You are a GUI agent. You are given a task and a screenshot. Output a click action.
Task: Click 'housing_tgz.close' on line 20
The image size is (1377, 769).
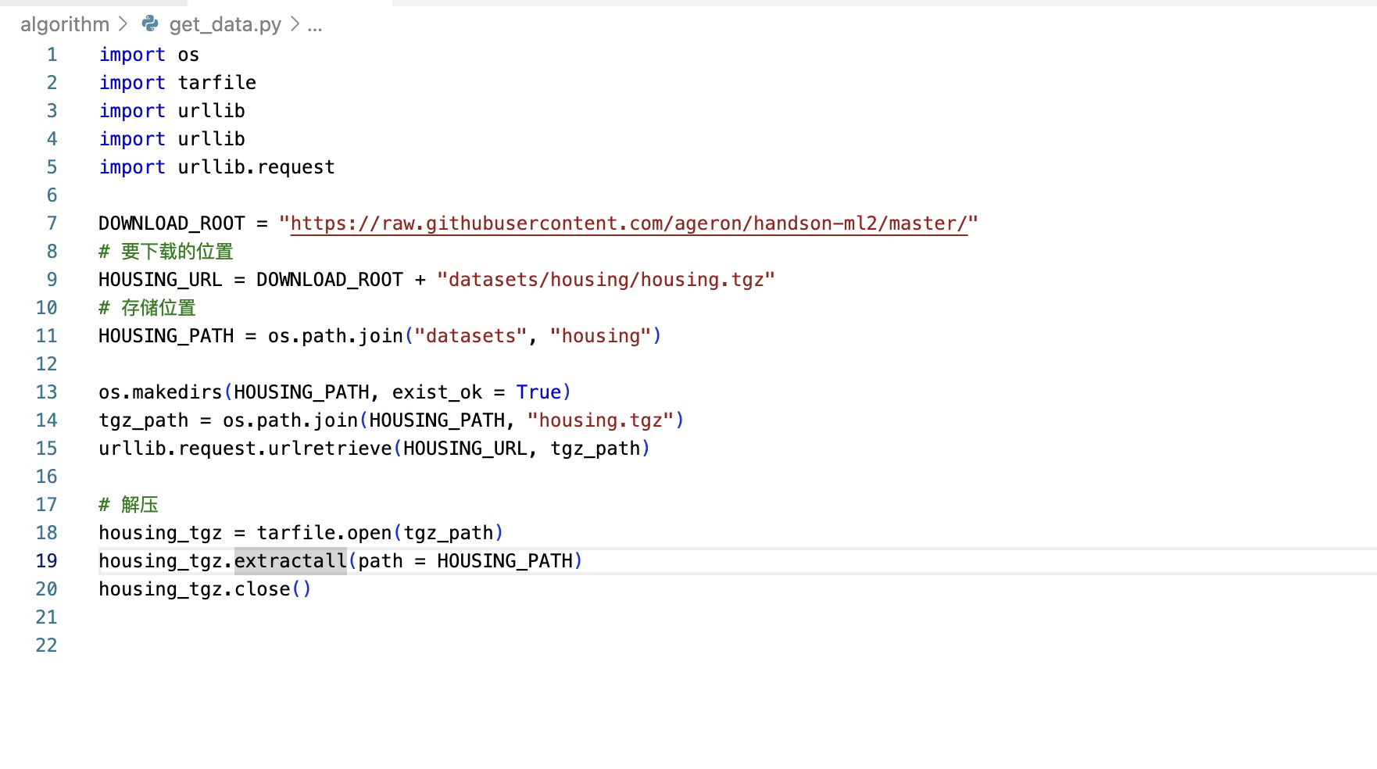tap(195, 589)
